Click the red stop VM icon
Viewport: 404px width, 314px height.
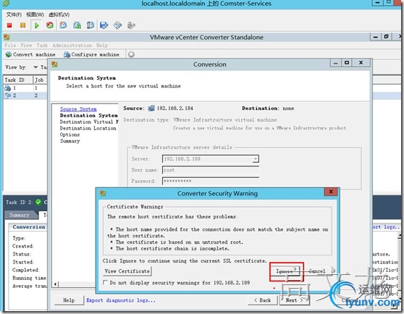pos(9,25)
